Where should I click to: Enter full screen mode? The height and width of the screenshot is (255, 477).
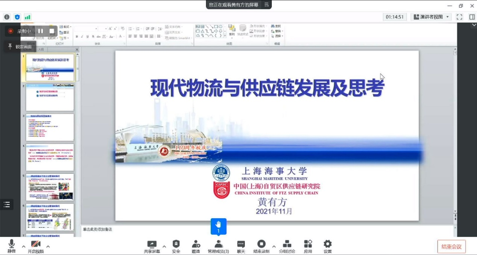pyautogui.click(x=459, y=17)
